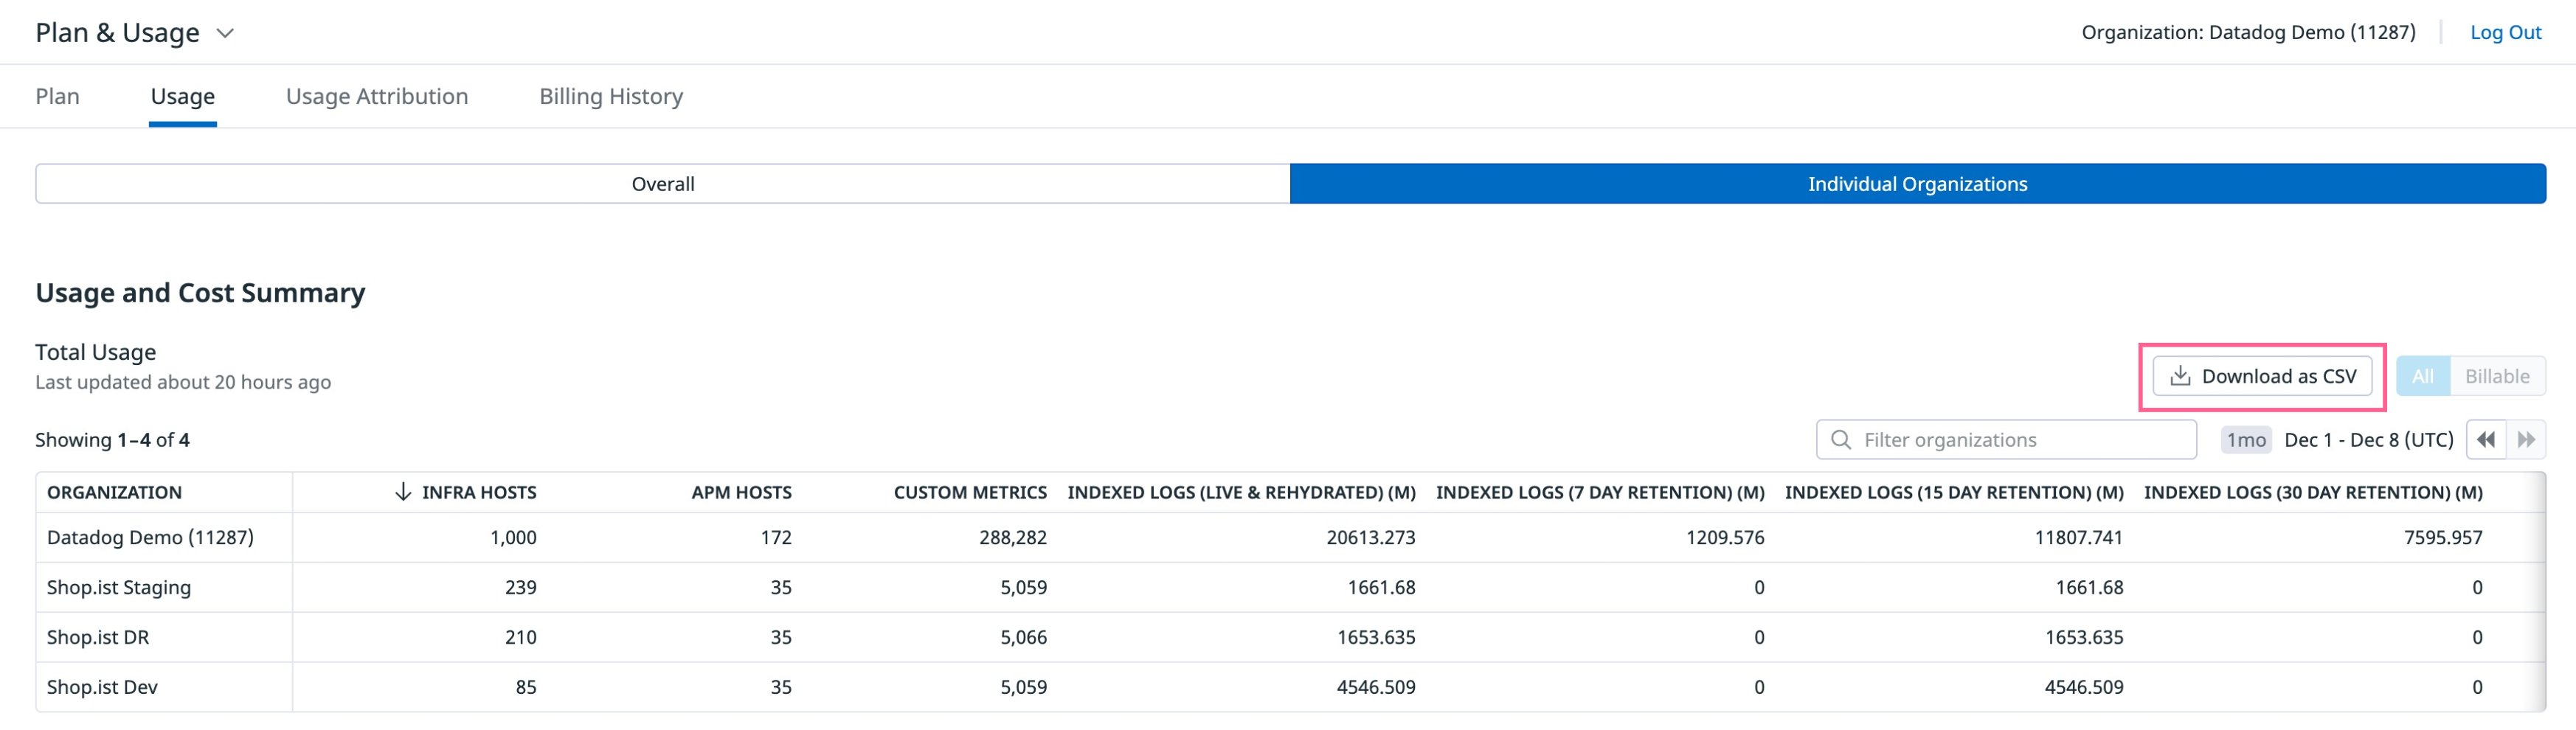Image resolution: width=2576 pixels, height=730 pixels.
Task: Click the download icon beside Download as CSV
Action: pyautogui.click(x=2180, y=375)
